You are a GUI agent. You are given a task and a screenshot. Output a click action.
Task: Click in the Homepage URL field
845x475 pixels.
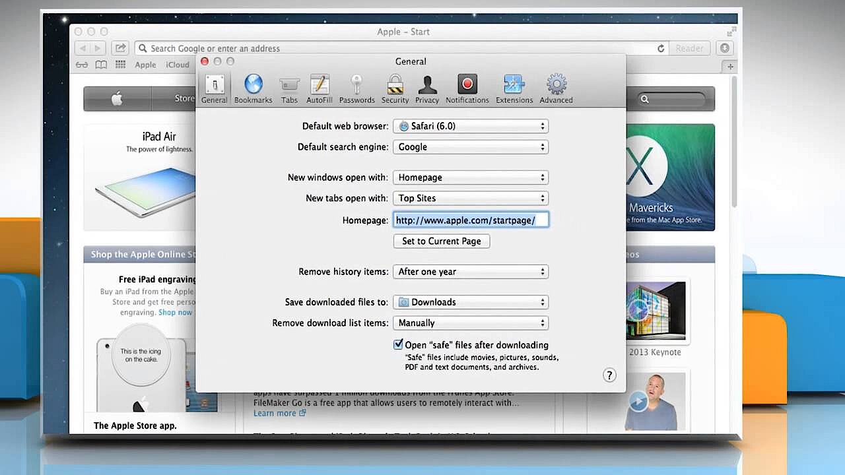(471, 220)
